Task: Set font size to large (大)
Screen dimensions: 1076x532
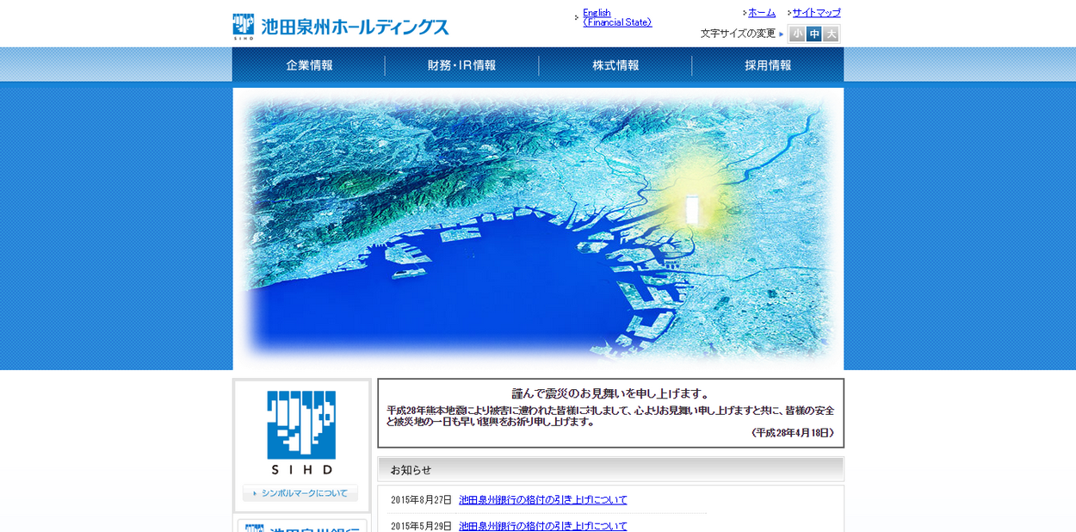Action: 831,34
